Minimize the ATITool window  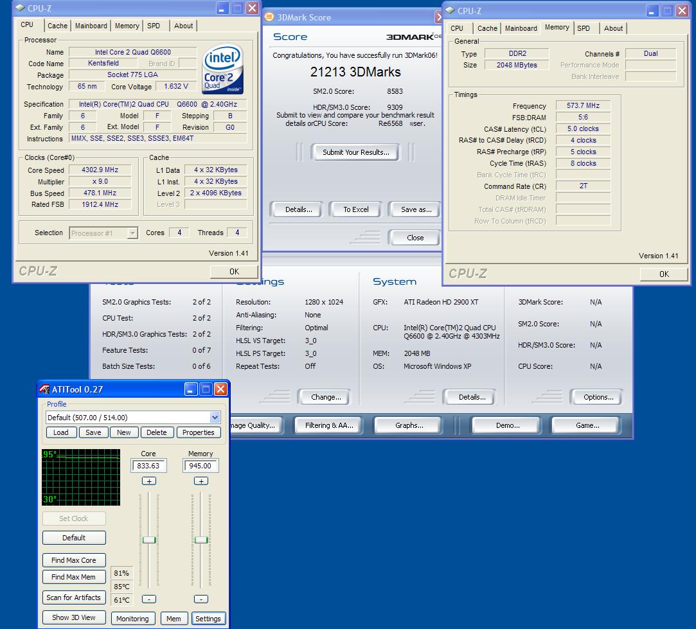coord(191,389)
